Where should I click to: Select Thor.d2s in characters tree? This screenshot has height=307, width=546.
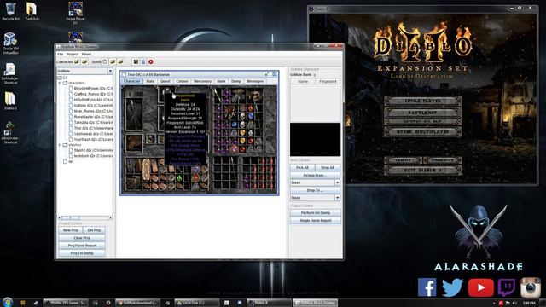(x=90, y=128)
